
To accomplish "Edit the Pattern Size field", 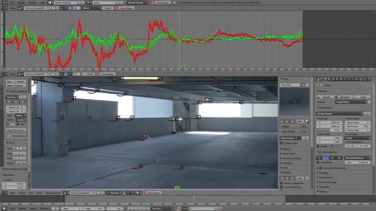I will 16,107.
